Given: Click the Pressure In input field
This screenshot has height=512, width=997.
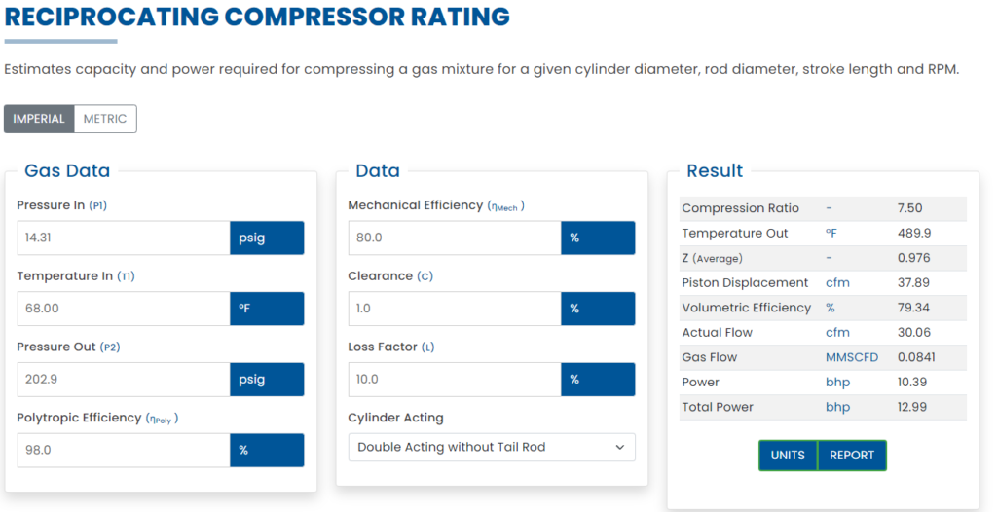Looking at the screenshot, I should pos(124,238).
